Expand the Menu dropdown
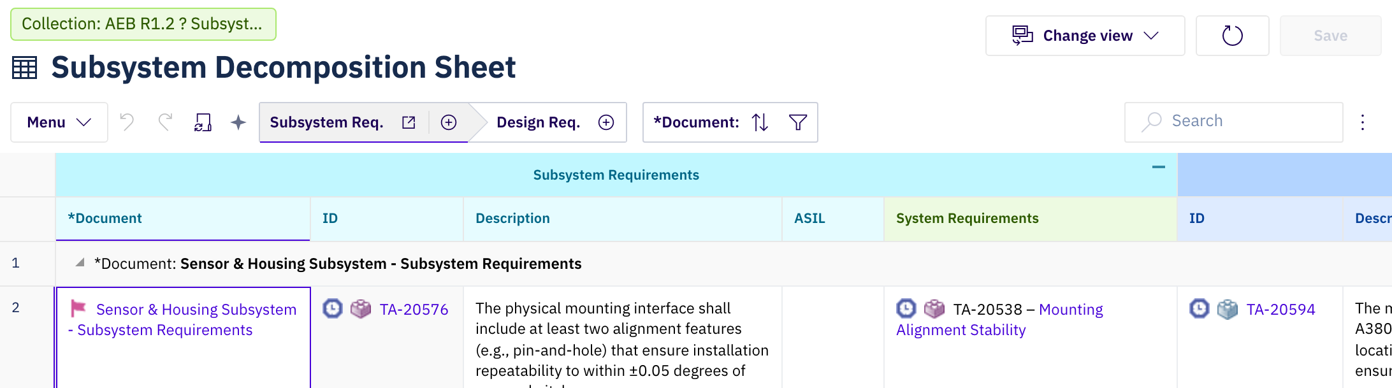 click(59, 122)
